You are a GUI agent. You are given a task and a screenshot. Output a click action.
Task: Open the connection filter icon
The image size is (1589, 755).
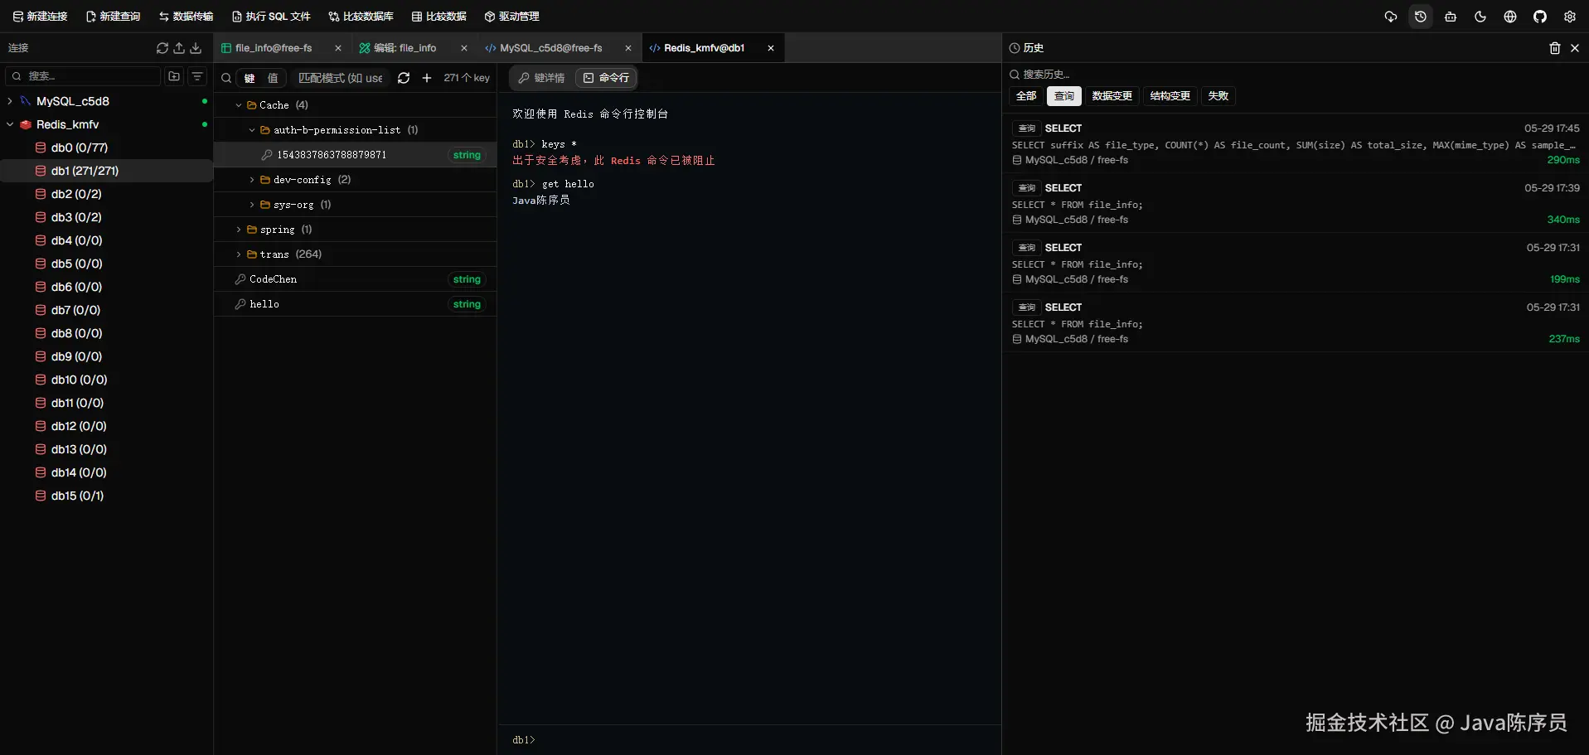(x=197, y=76)
